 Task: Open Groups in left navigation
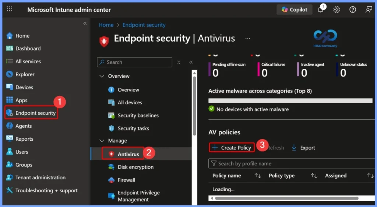[x=19, y=165]
